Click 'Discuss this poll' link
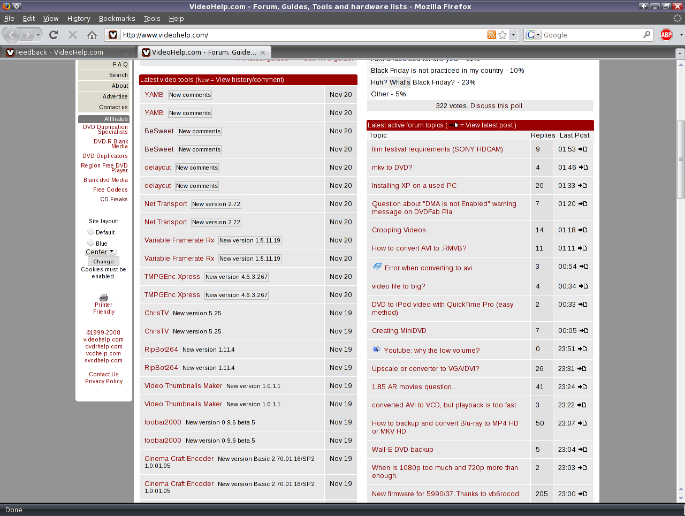 point(497,106)
